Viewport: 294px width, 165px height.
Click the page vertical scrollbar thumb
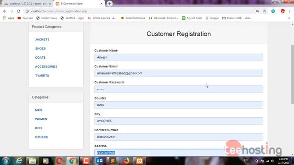pyautogui.click(x=292, y=74)
